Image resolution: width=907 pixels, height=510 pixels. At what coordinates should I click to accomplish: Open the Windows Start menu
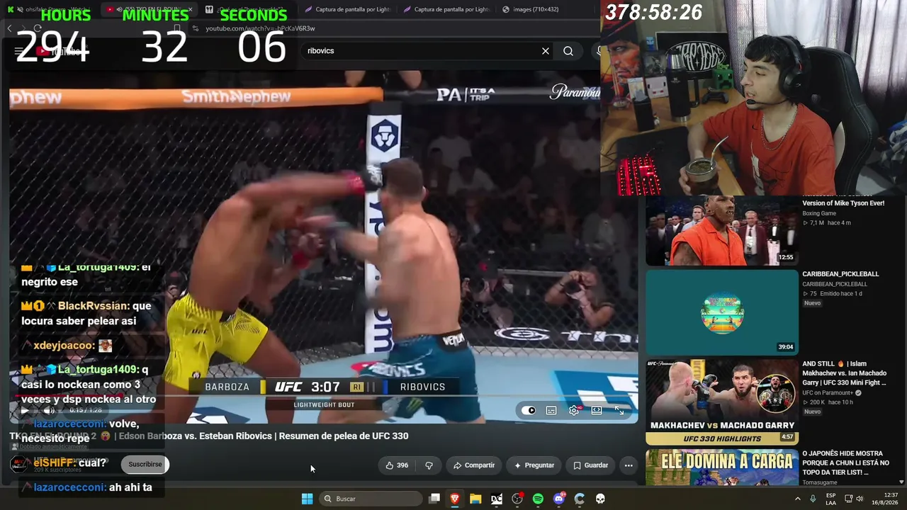307,499
